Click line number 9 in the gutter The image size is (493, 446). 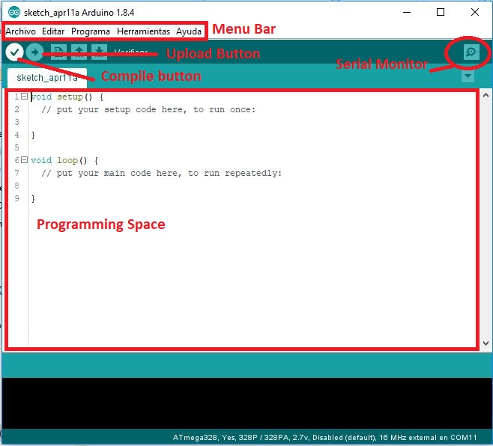[17, 198]
